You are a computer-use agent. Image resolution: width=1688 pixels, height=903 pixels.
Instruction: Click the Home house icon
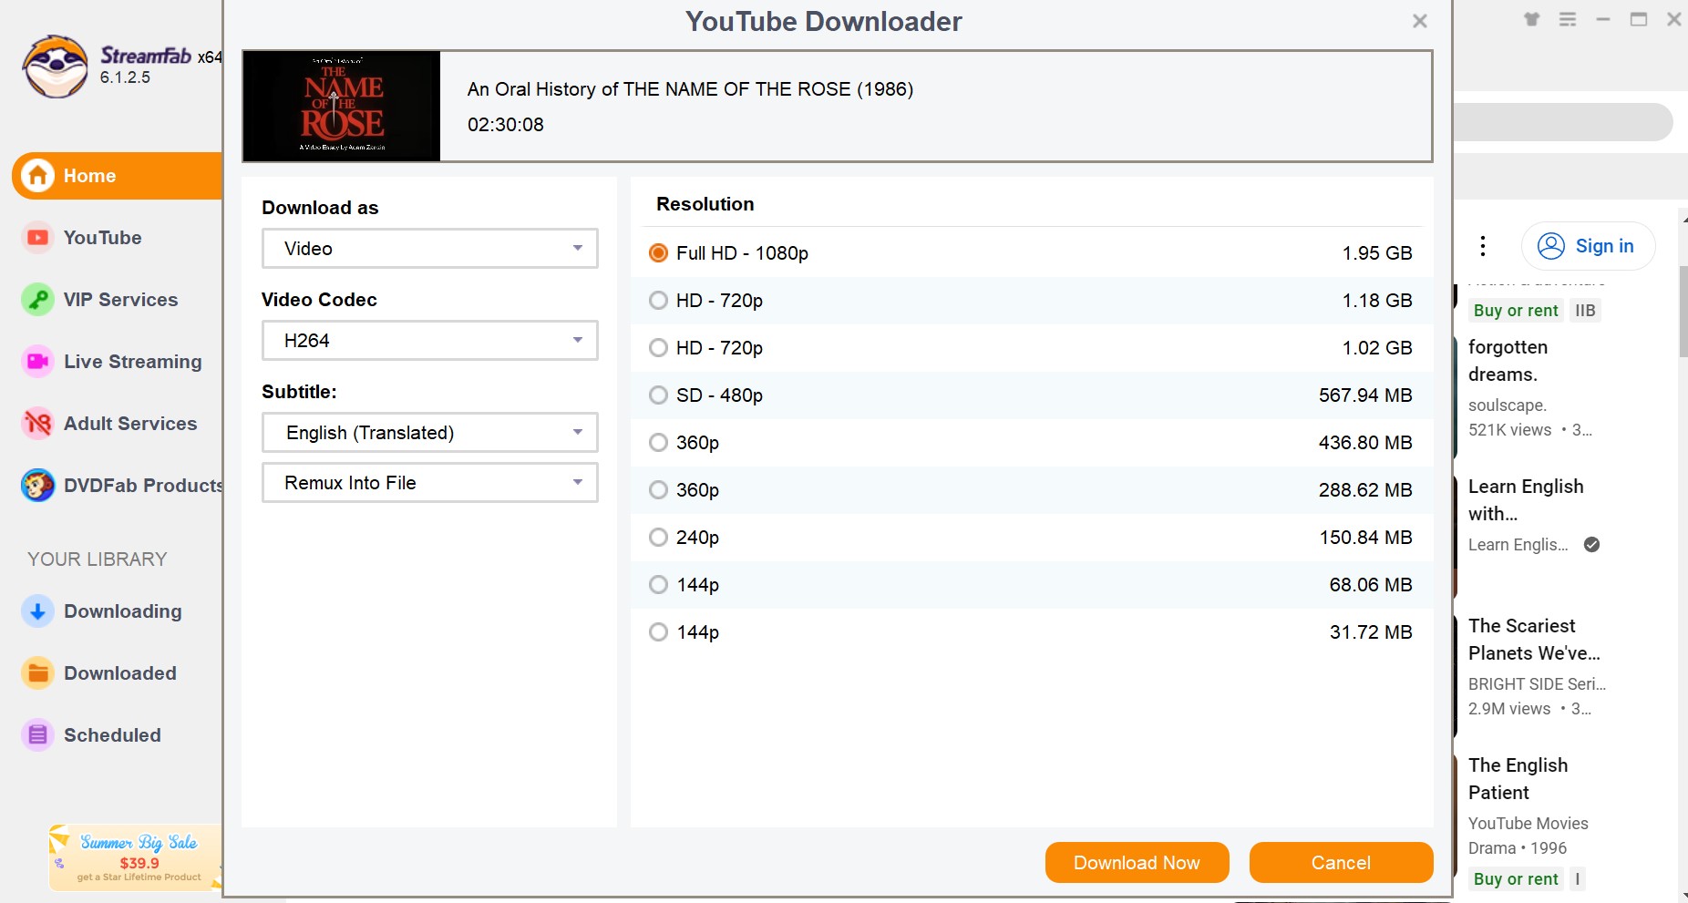[38, 175]
